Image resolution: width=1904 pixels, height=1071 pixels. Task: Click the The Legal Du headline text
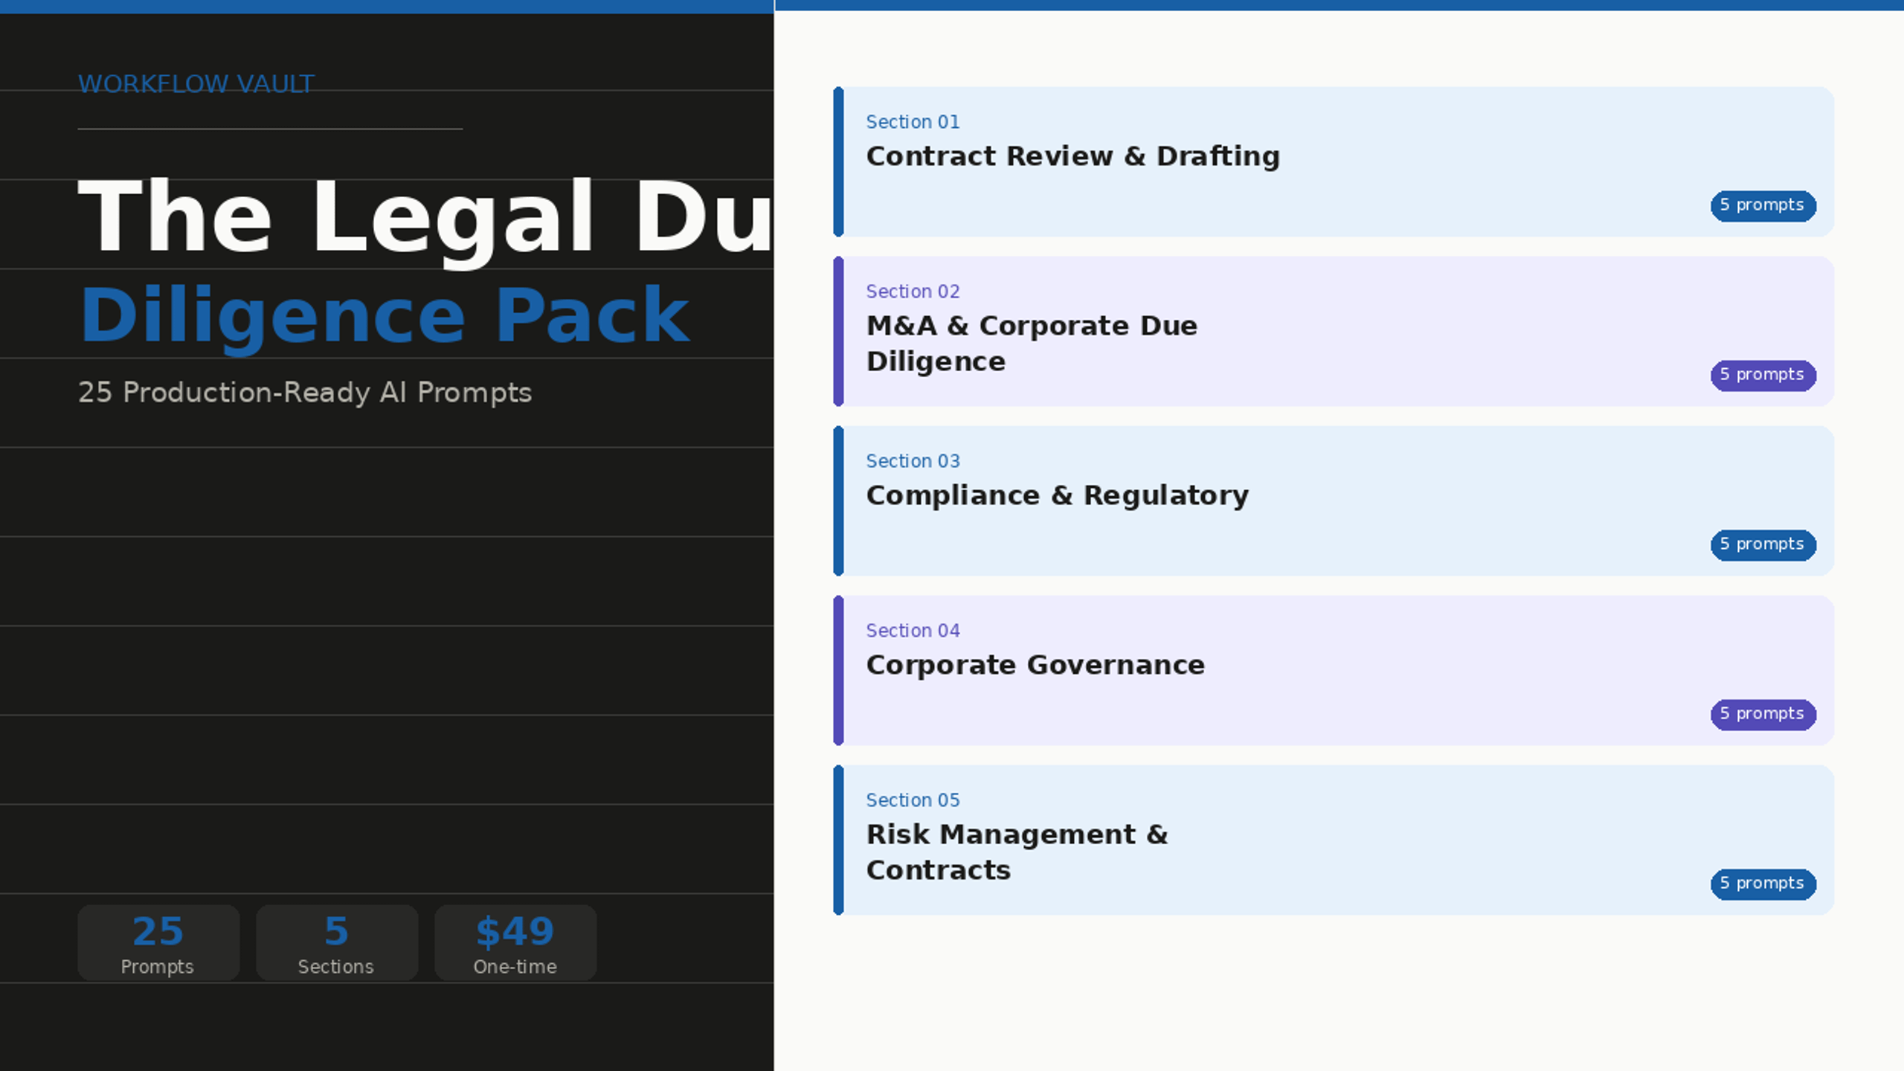(425, 218)
